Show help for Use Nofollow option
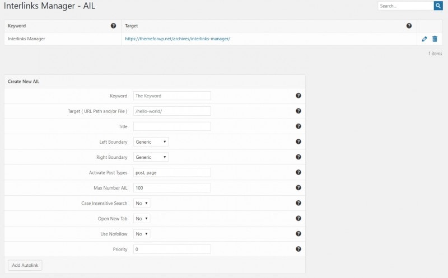The width and height of the screenshot is (448, 278). tap(298, 234)
